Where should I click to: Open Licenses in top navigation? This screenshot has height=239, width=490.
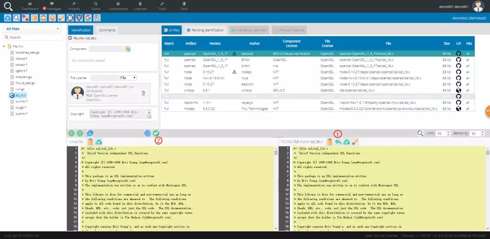pos(140,6)
